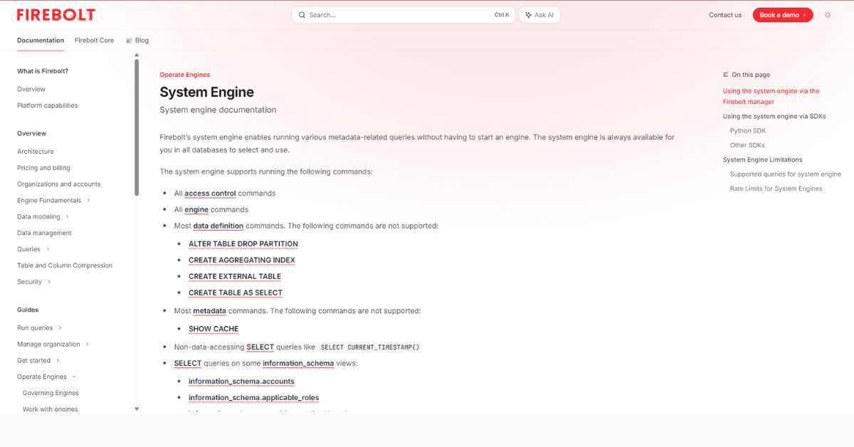This screenshot has height=447, width=854.
Task: Open ALTER TABLE DROP PARTITION link
Action: pos(243,244)
